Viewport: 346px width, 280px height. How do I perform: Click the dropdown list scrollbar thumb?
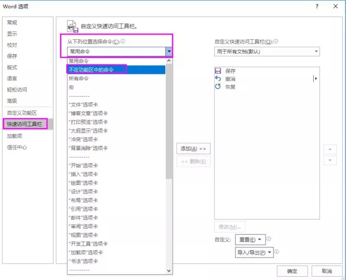tap(169, 121)
